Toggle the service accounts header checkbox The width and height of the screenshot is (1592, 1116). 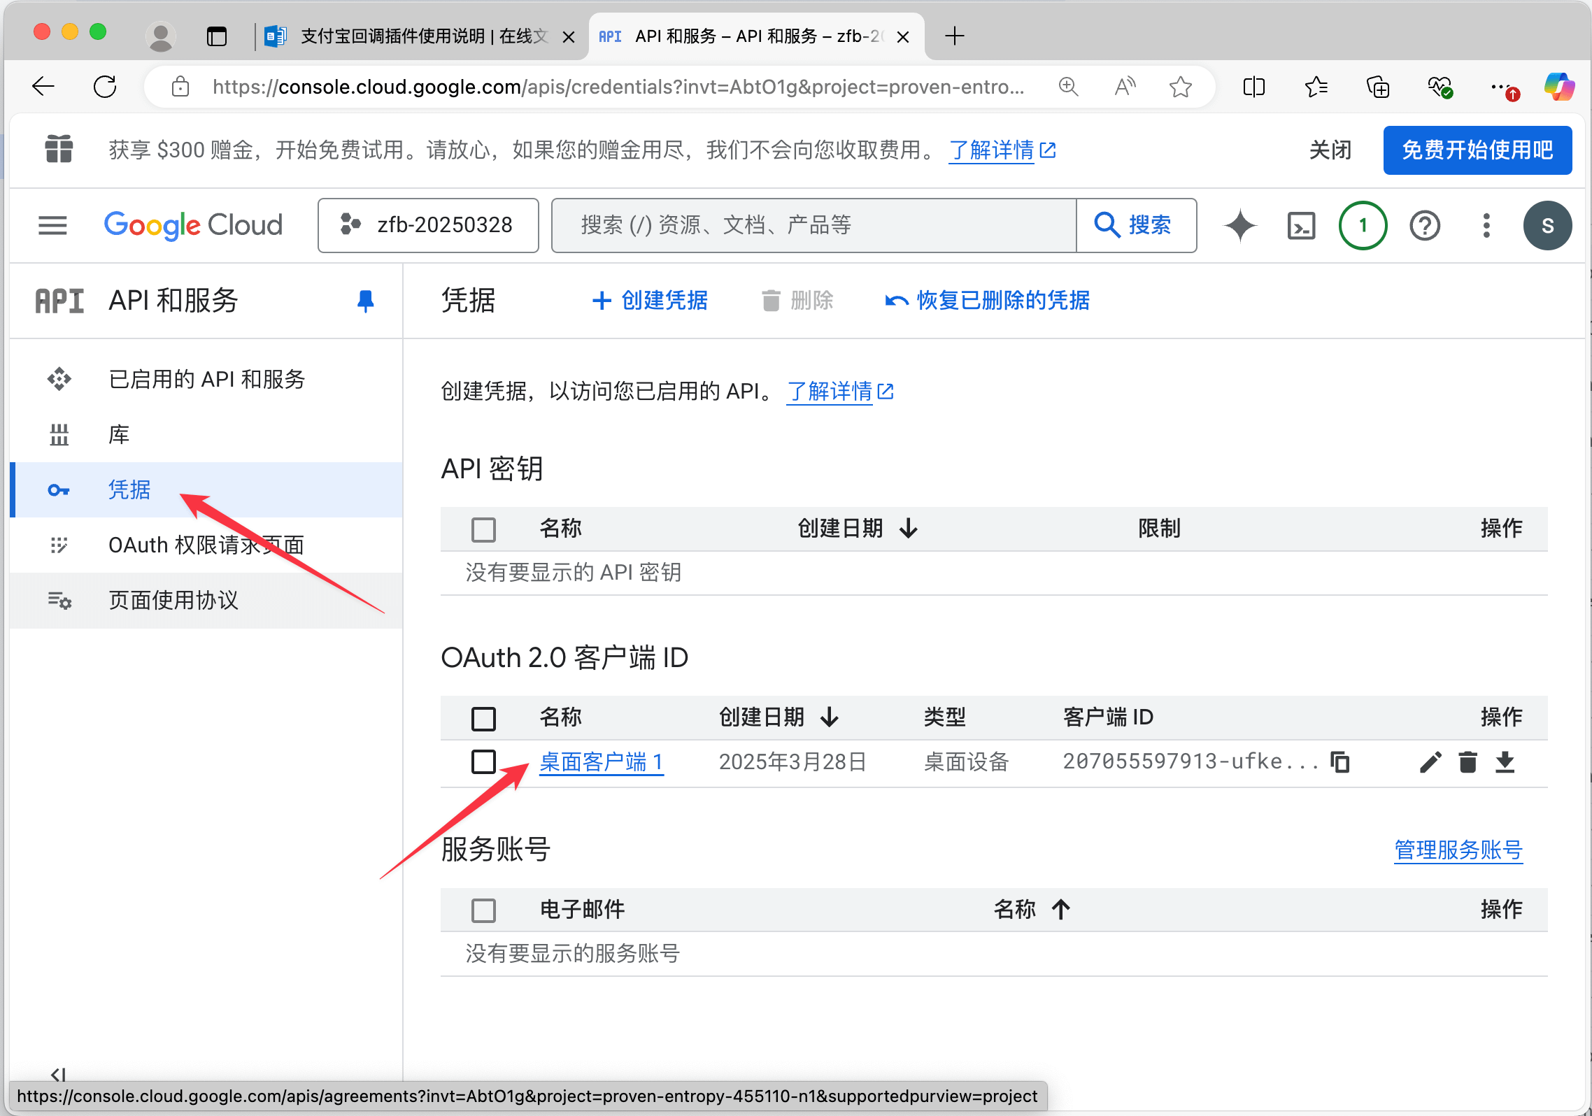(x=483, y=910)
